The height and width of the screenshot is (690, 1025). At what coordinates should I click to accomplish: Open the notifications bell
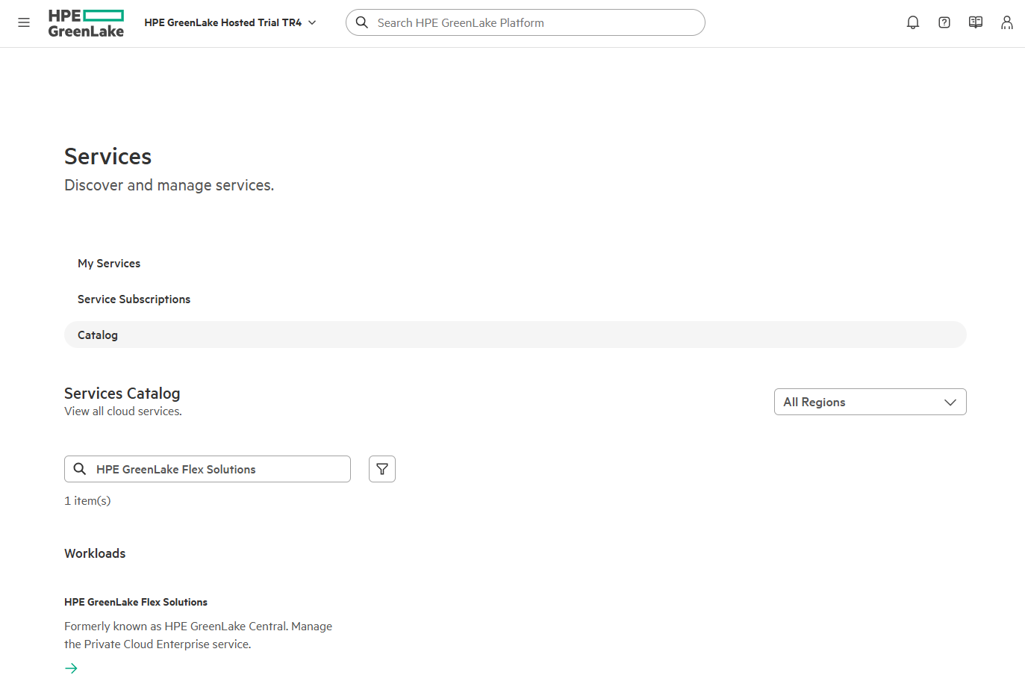pyautogui.click(x=912, y=22)
